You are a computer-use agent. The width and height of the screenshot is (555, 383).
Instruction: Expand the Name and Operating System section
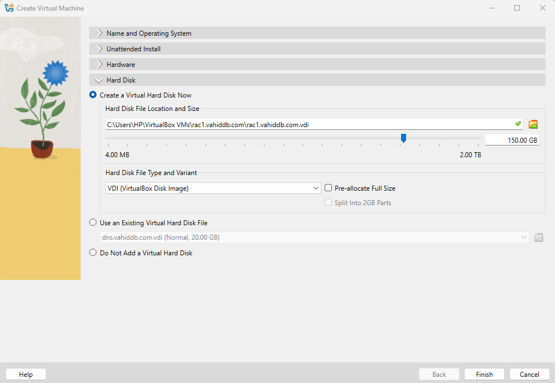coord(149,33)
